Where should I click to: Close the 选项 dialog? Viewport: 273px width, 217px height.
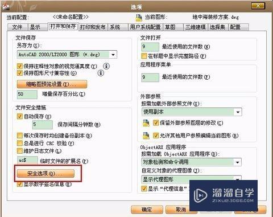click(x=258, y=6)
